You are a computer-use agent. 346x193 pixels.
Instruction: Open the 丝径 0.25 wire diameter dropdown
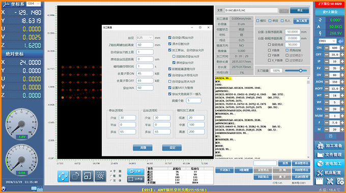click(x=145, y=38)
